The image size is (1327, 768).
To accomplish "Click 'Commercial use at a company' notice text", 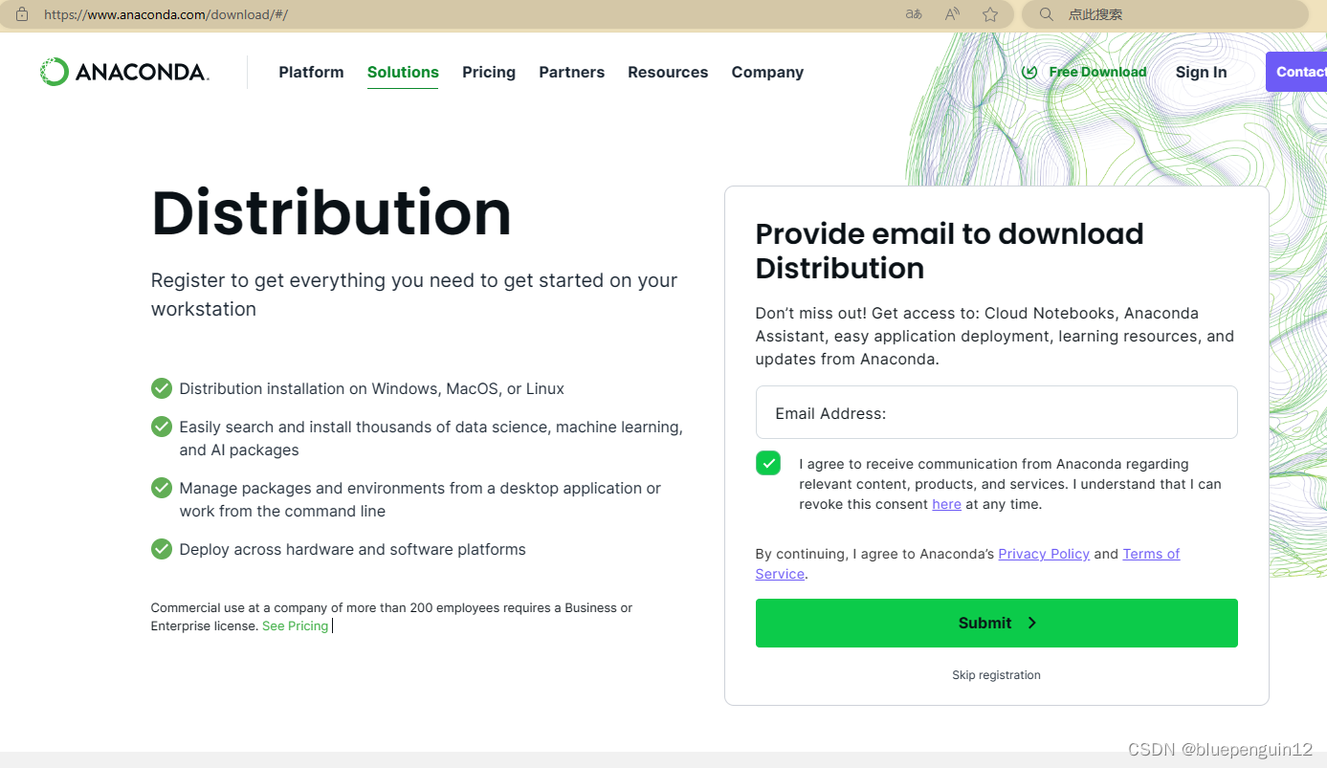I will pos(391,617).
